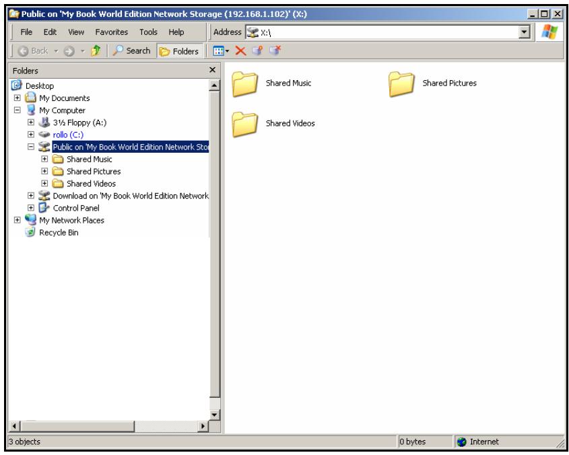The height and width of the screenshot is (455, 569).
Task: Expand the 3½ Floppy (A:) node
Action: tap(31, 123)
